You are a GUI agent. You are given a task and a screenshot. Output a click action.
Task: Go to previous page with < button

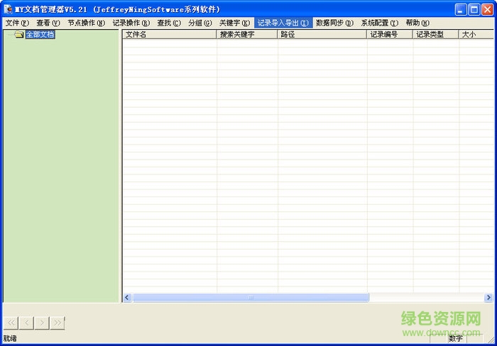point(27,323)
